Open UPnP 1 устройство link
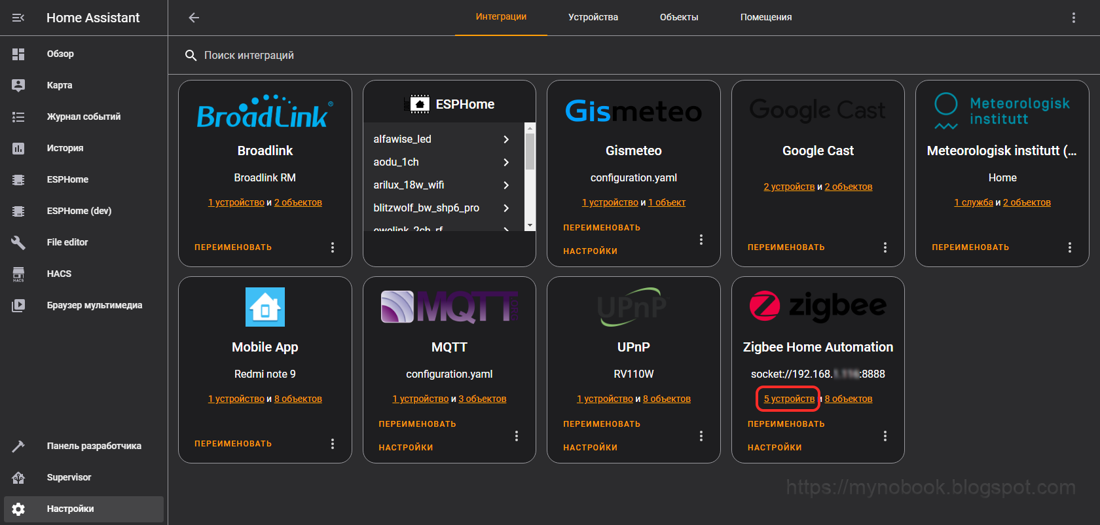Viewport: 1100px width, 525px height. point(605,399)
